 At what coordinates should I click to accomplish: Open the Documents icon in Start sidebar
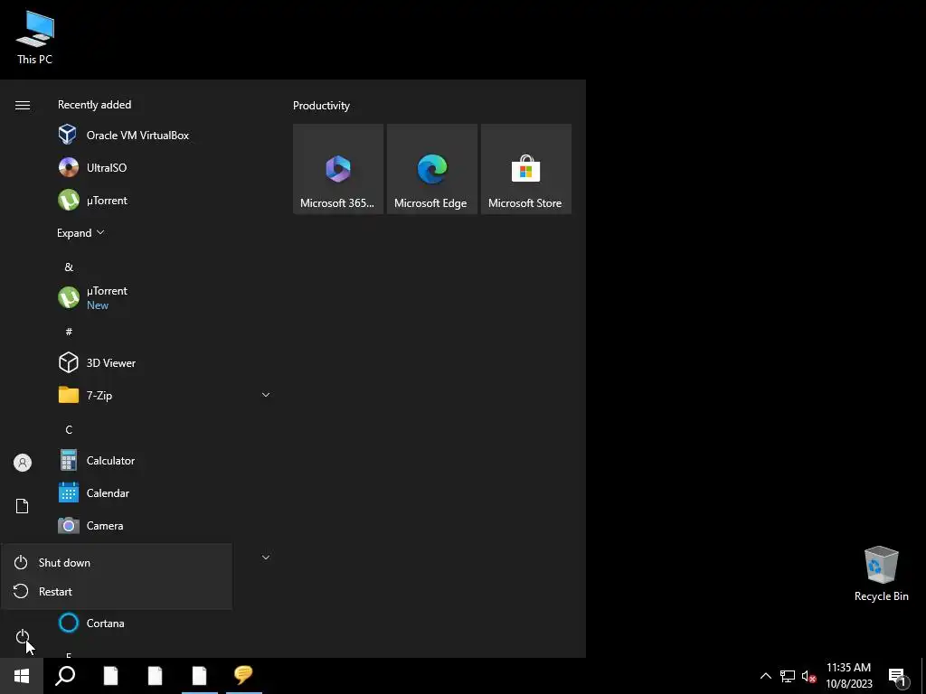(23, 506)
